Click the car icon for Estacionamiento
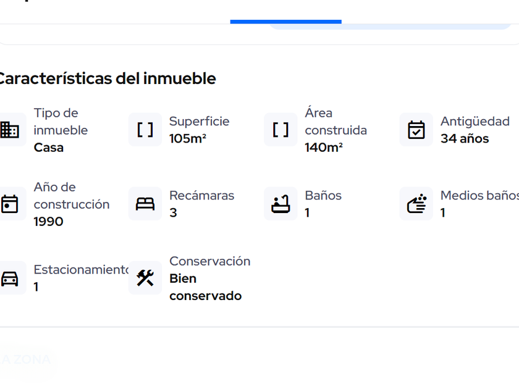 10,278
